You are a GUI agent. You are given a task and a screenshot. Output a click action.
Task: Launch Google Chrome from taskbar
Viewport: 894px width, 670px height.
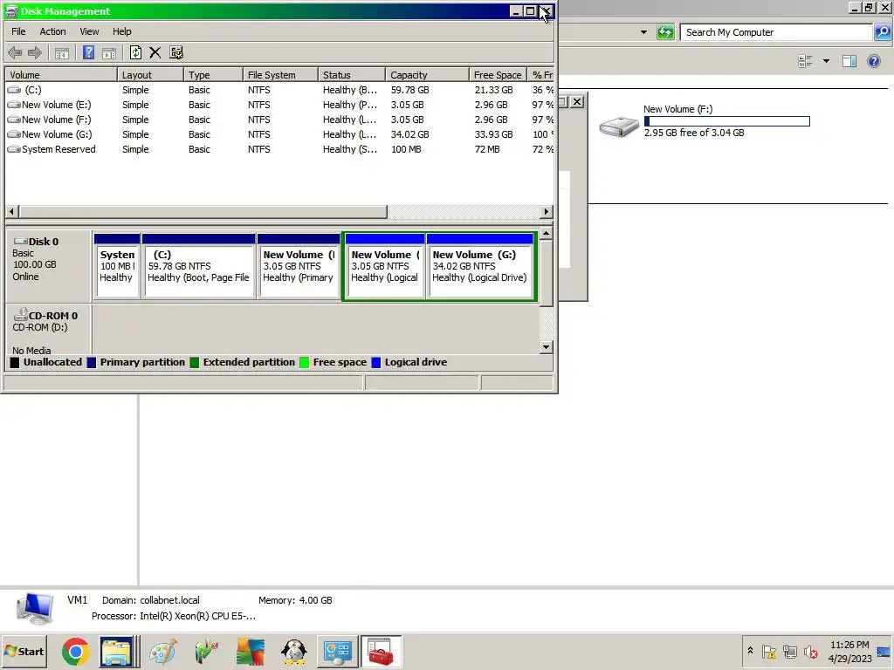[76, 652]
